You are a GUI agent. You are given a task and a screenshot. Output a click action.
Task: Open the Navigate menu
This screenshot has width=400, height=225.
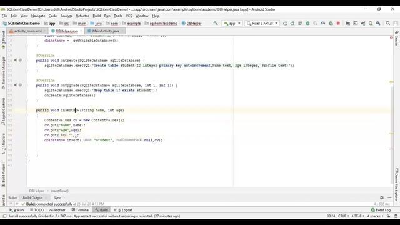pos(38,16)
